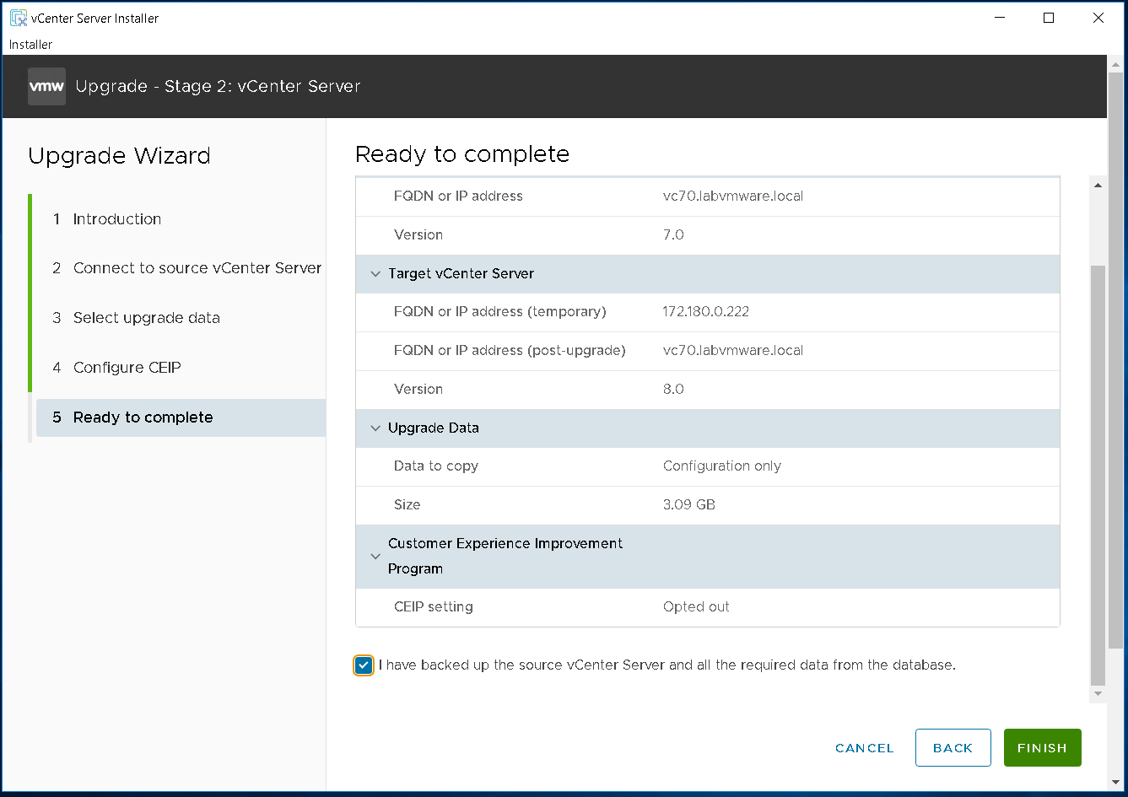This screenshot has height=797, width=1128.
Task: Click 'FQDN or IP address (post-upgrade)' label
Action: click(510, 351)
